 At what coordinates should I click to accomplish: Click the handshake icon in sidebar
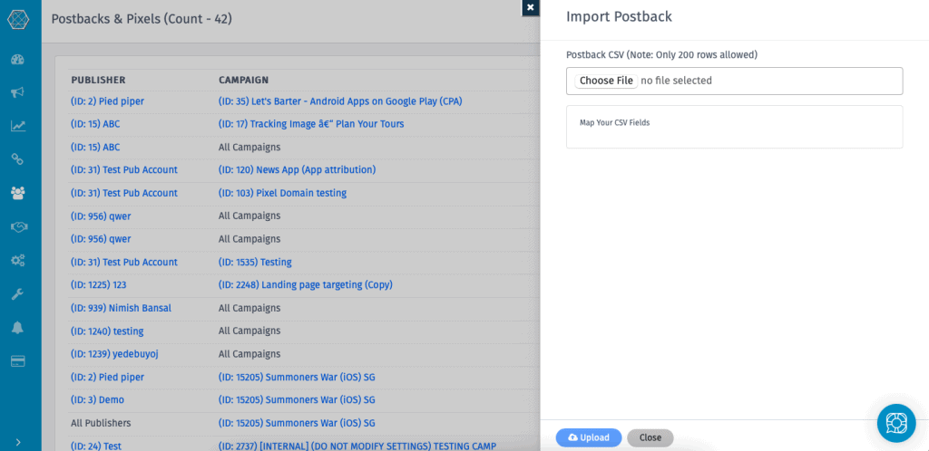pos(18,226)
